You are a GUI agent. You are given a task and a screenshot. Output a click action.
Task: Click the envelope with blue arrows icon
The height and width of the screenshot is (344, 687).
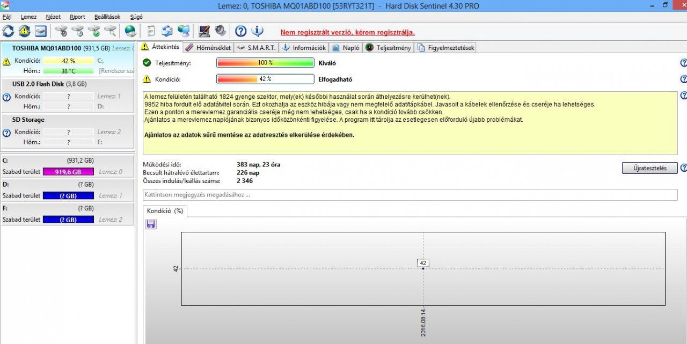click(x=167, y=31)
